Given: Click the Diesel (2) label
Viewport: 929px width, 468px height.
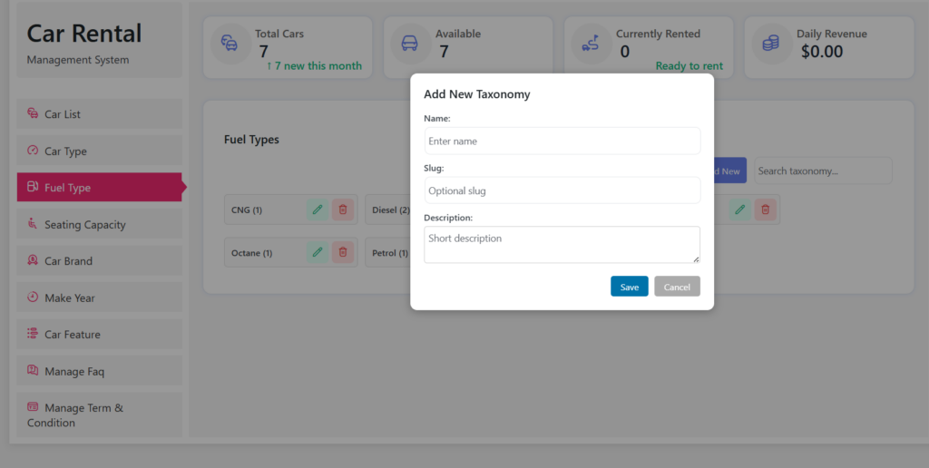Looking at the screenshot, I should (390, 210).
